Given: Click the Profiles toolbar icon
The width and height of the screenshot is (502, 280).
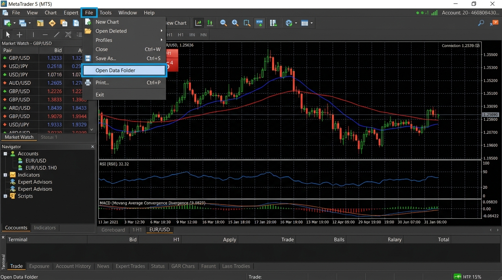Looking at the screenshot, I should (23, 23).
